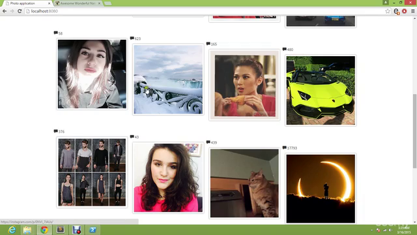Click the Chrome user profile icon
The height and width of the screenshot is (235, 417).
[386, 3]
